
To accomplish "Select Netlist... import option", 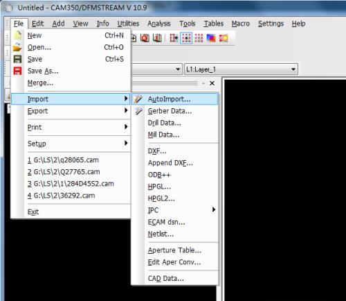I will 175,234.
